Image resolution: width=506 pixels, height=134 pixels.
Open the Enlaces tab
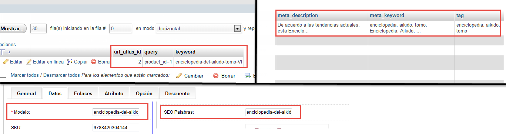(x=83, y=93)
